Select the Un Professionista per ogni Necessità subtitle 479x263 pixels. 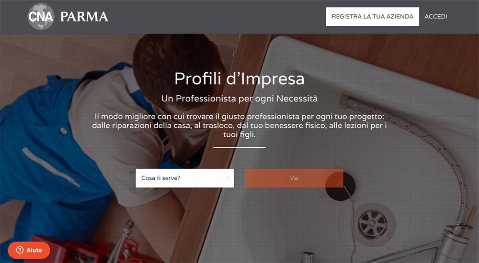239,99
